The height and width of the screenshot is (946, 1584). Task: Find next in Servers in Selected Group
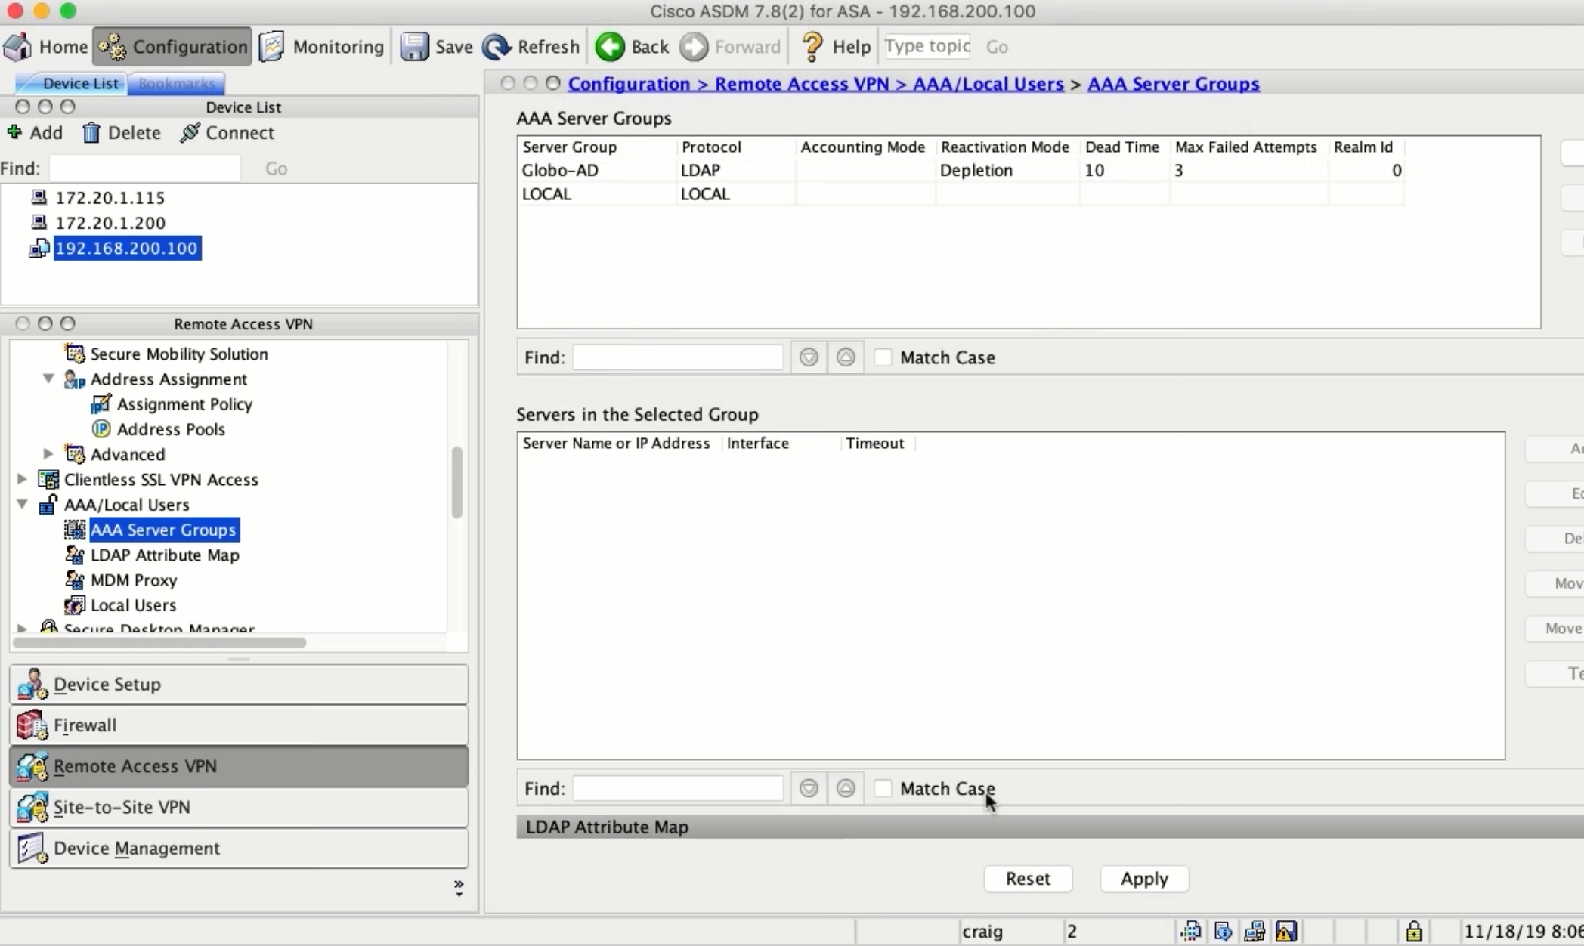[x=809, y=789]
